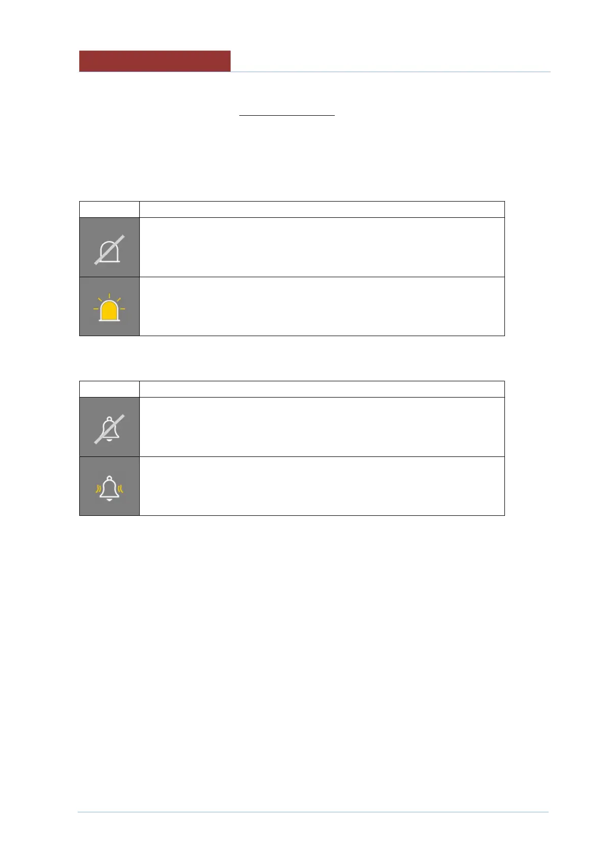Click the narrow header cell of the second table
Viewport: 605px width, 855px height.
pyautogui.click(x=109, y=389)
